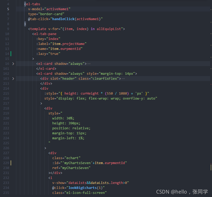Click curHeight in the :style binding

pos(90,94)
